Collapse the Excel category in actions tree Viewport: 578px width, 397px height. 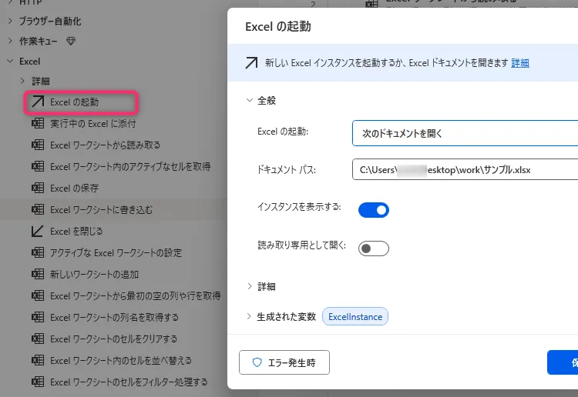click(x=10, y=61)
